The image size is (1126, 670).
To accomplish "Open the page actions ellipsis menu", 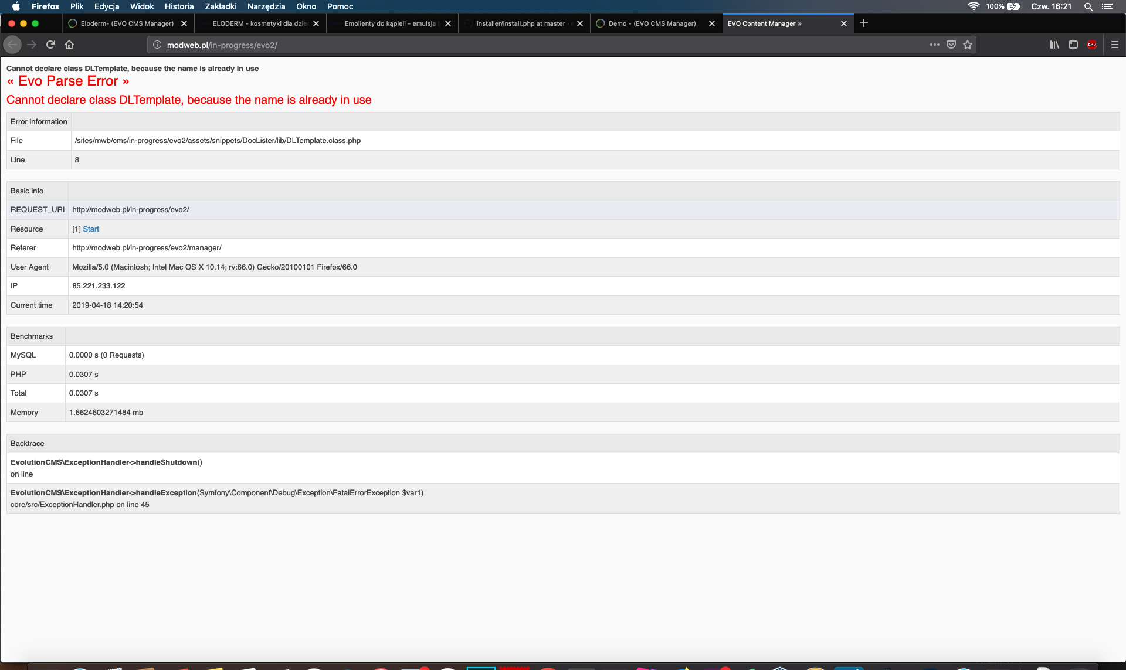I will pyautogui.click(x=934, y=45).
